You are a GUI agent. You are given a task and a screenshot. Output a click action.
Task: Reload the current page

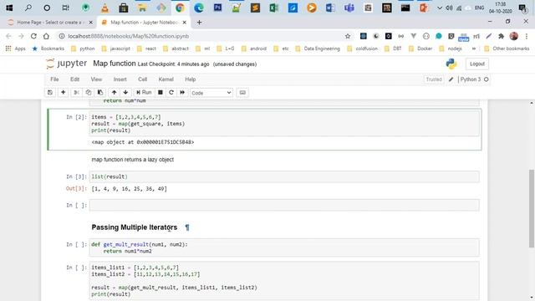point(33,36)
